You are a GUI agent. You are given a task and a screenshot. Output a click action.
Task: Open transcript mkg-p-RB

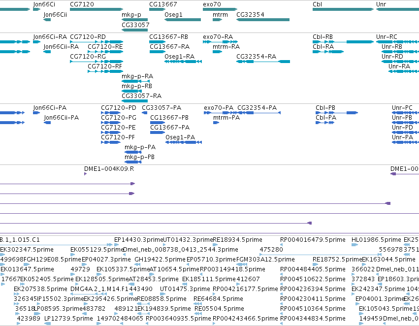tap(132, 91)
